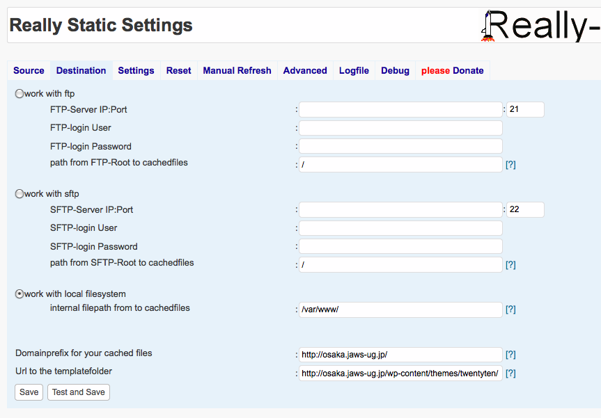Focus the FTP-login User field
The width and height of the screenshot is (601, 418).
(400, 128)
